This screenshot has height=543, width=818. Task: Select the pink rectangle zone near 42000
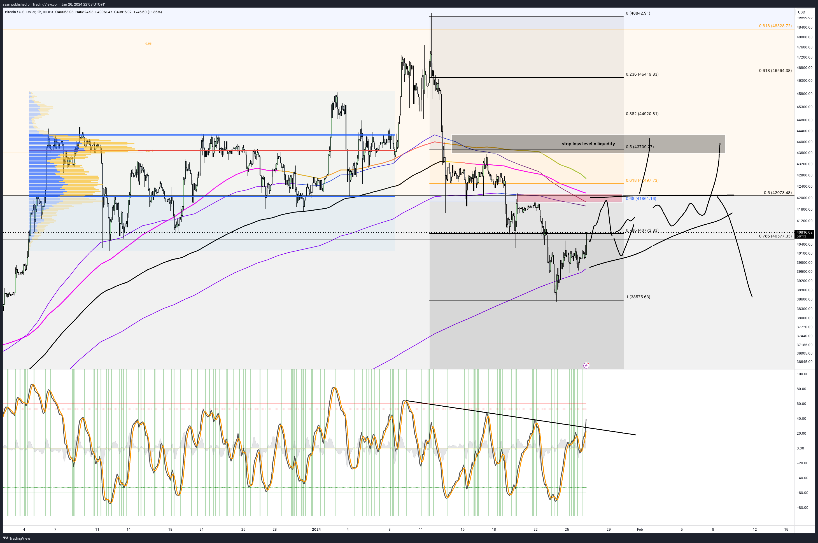[x=570, y=198]
